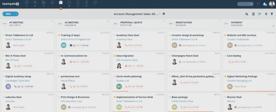Viewport: 276px width, 112px height.
Task: Toggle star on Academy Class Deal
Action: tap(114, 35)
